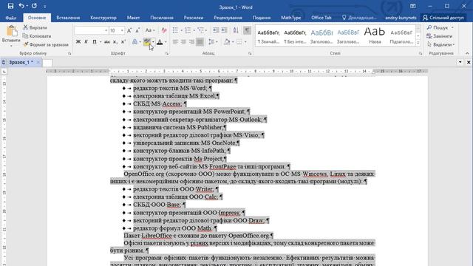The width and height of the screenshot is (473, 266).
Task: Activate Формат за зразком painter
Action: click(46, 44)
